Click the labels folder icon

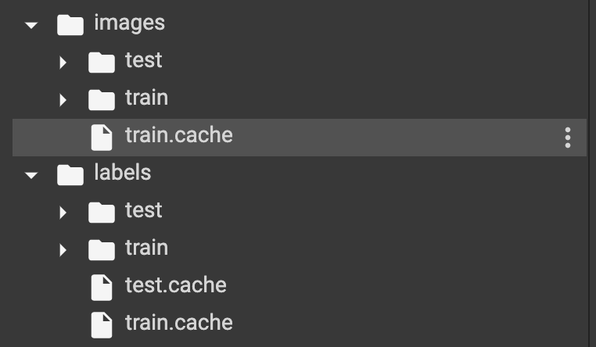pos(70,175)
